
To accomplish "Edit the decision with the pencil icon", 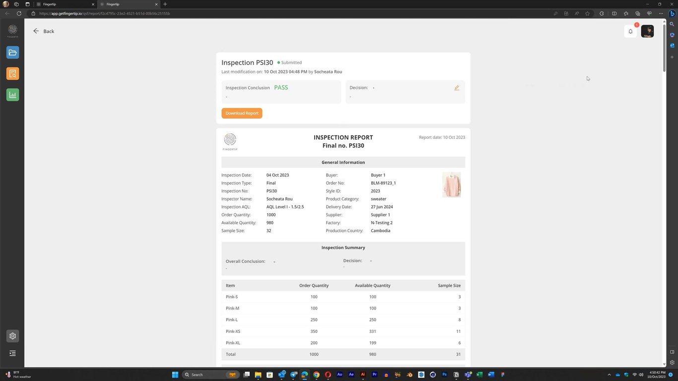I will (x=457, y=88).
